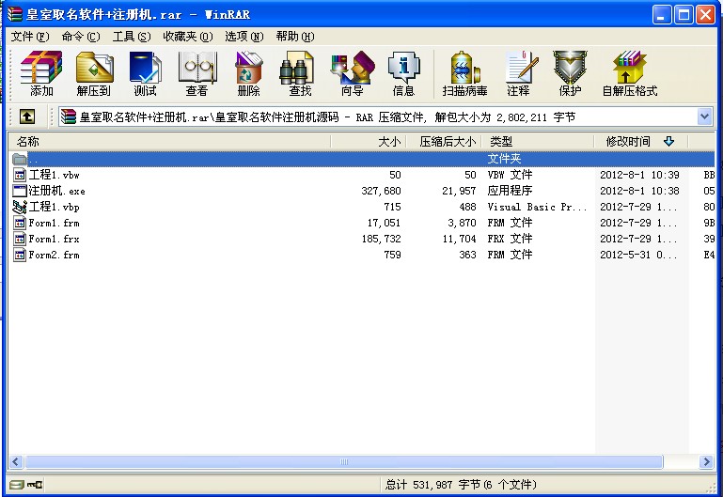Viewport: 723px width, 497px height.
Task: Click the VBW 文件 type cell
Action: click(x=510, y=175)
